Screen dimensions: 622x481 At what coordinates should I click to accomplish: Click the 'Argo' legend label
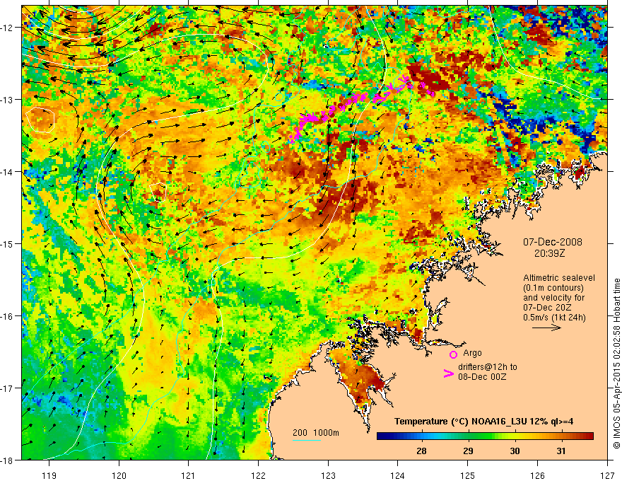[472, 353]
